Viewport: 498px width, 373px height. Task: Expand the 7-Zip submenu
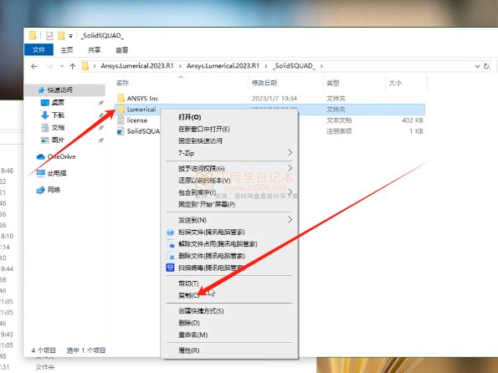229,153
